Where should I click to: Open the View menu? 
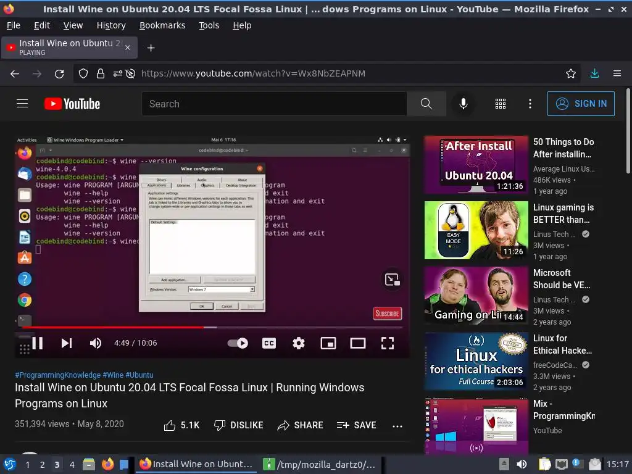[x=73, y=25]
